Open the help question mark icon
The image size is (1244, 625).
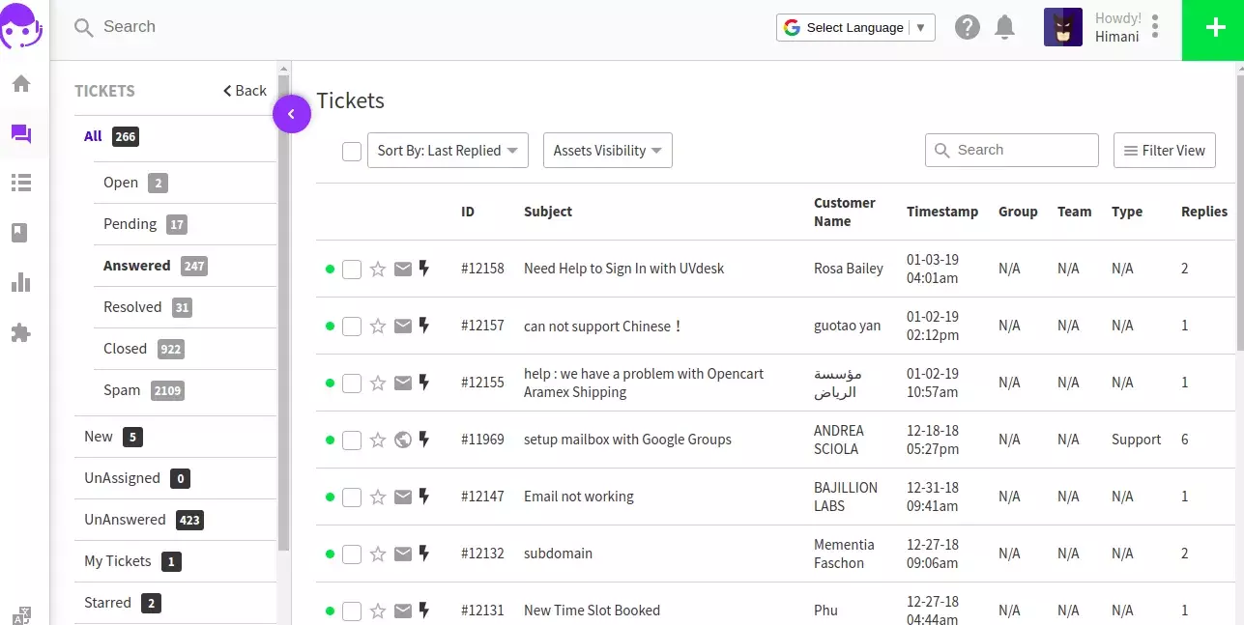coord(967,27)
